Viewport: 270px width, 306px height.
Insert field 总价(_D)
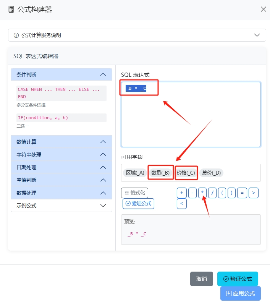click(211, 173)
